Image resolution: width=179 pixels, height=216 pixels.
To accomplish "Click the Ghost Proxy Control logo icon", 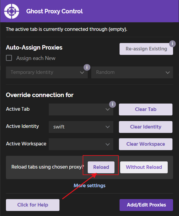I will click(12, 11).
